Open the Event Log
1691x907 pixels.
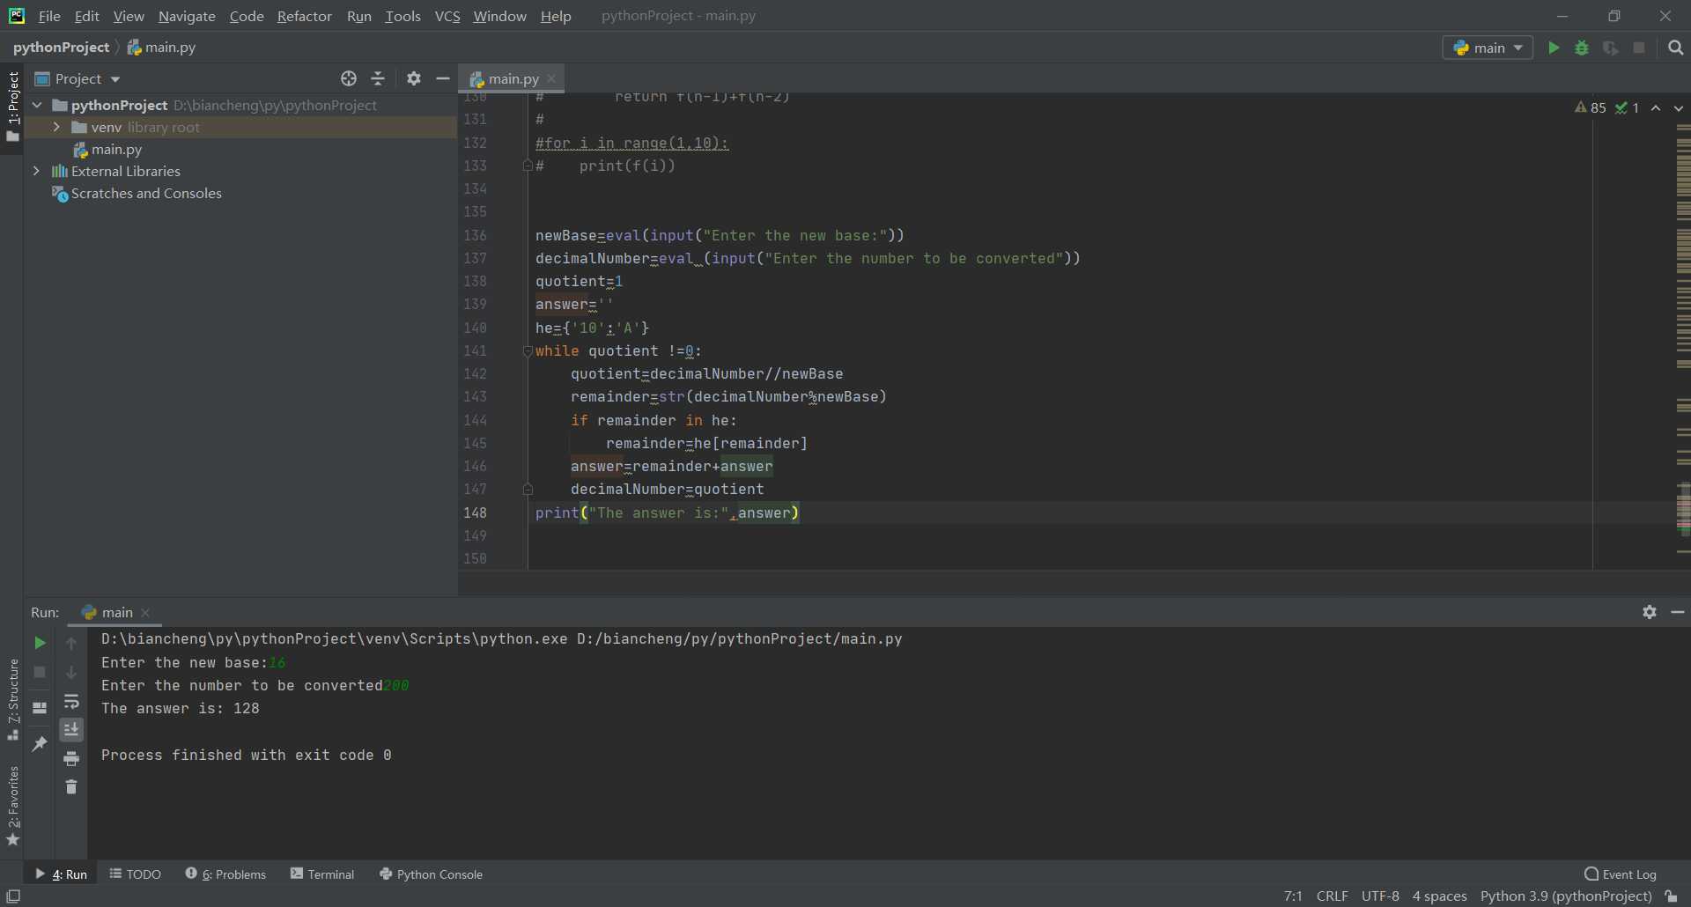point(1620,874)
